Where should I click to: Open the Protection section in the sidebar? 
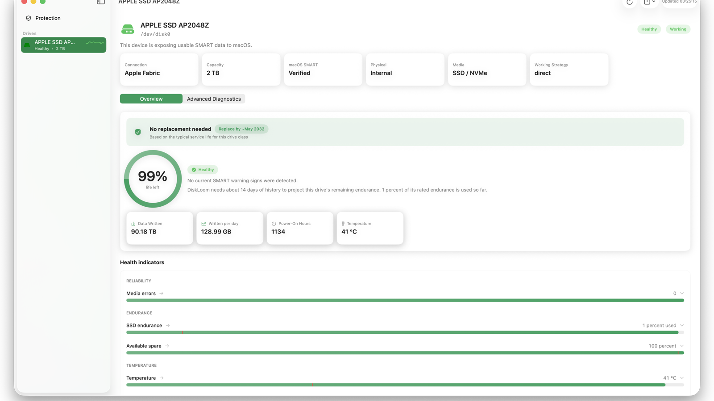tap(63, 18)
